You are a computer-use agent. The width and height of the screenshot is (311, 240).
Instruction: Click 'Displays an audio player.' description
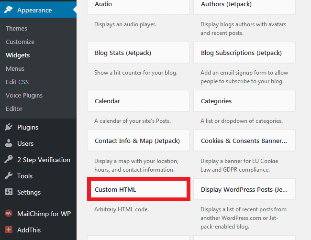coord(125,24)
